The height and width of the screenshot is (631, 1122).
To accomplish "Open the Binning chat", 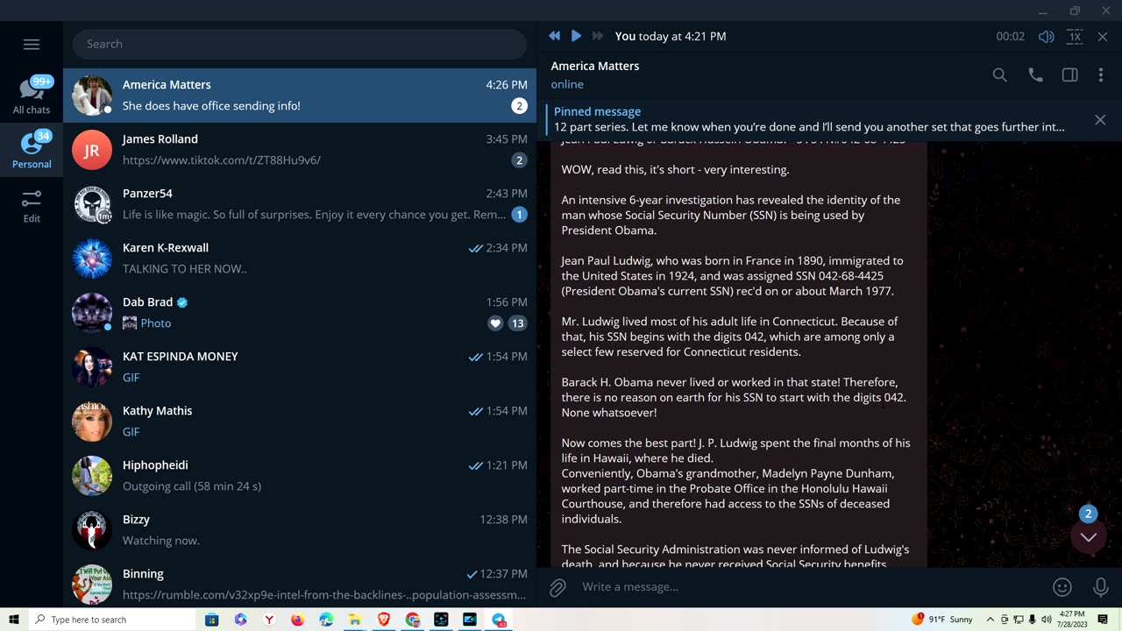I will coord(300,583).
